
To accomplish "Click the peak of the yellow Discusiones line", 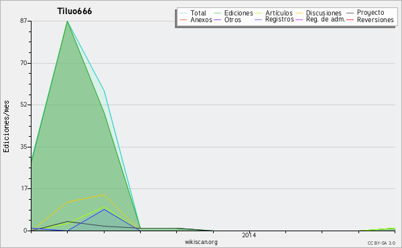I will point(104,194).
